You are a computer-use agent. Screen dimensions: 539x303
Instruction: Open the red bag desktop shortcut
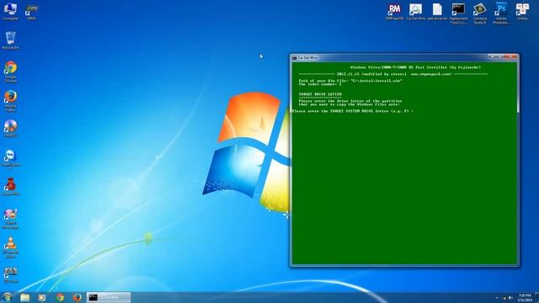pos(10,187)
